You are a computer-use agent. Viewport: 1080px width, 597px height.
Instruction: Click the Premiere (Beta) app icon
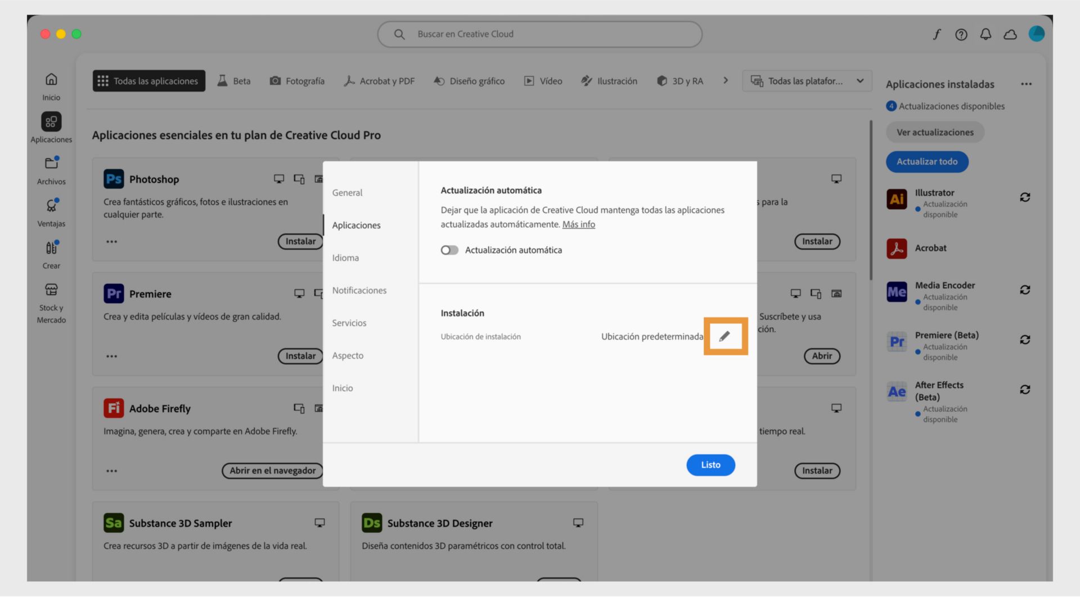897,342
